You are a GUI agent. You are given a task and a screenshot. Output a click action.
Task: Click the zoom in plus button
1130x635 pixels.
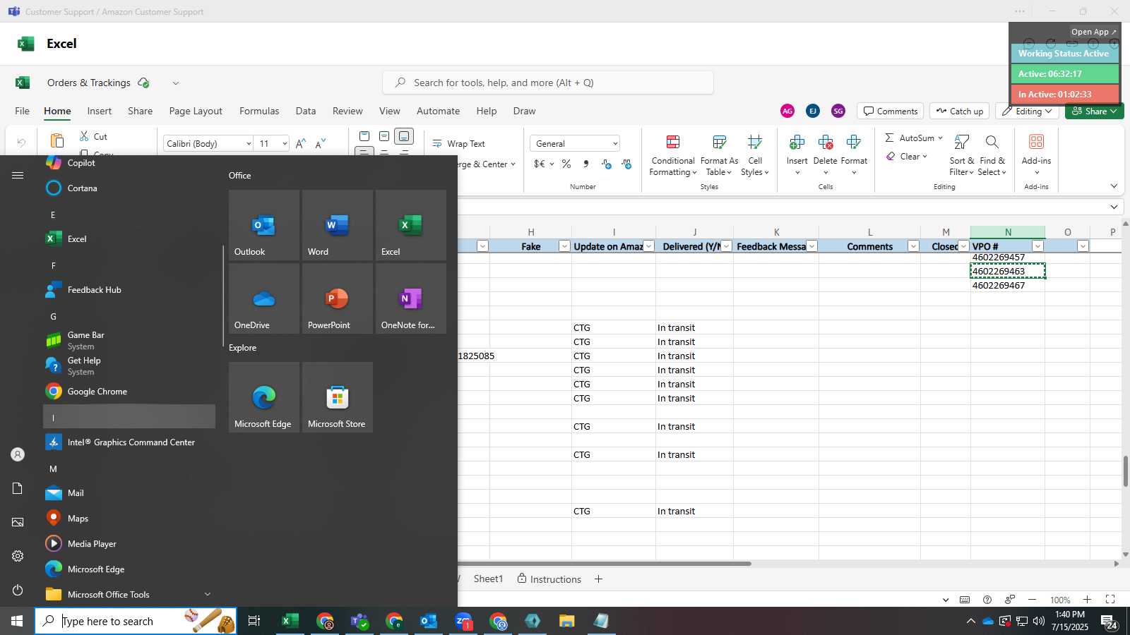click(x=1087, y=600)
